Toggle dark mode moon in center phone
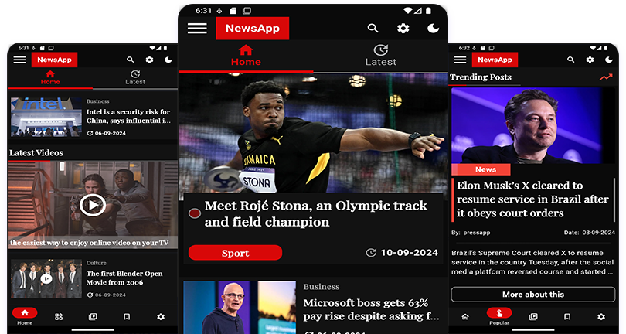The image size is (626, 334). coord(433,28)
